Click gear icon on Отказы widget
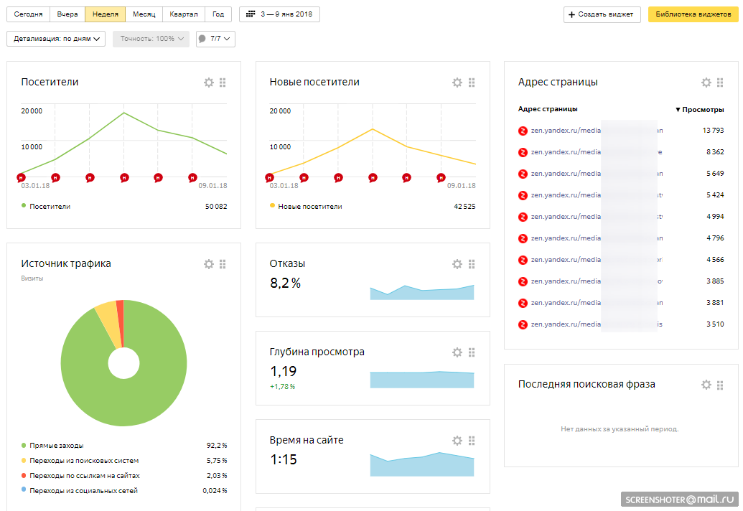743x511 pixels. (x=457, y=264)
